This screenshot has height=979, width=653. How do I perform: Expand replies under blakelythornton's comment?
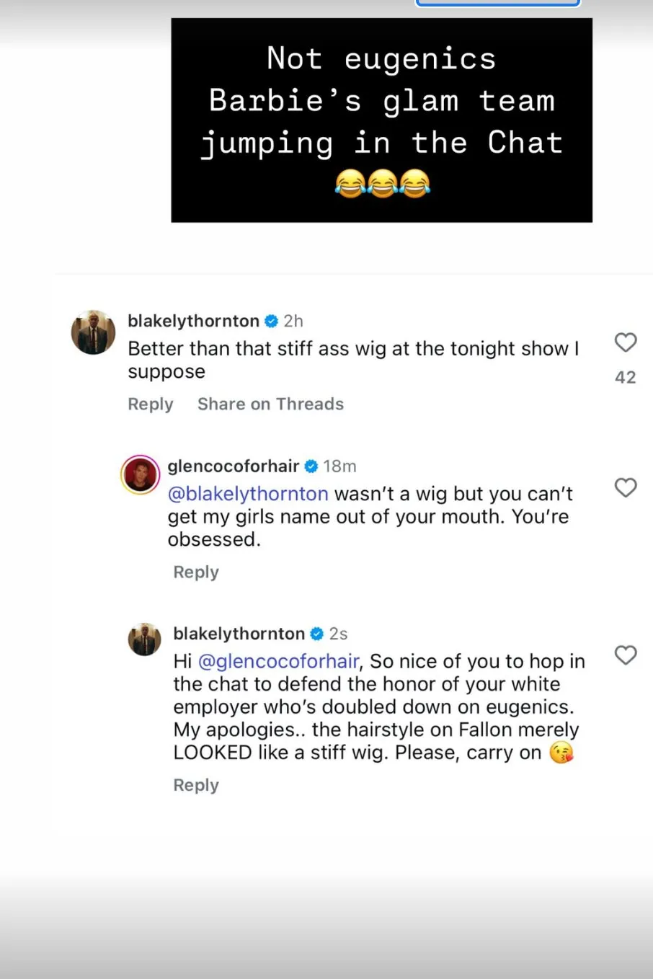[151, 404]
